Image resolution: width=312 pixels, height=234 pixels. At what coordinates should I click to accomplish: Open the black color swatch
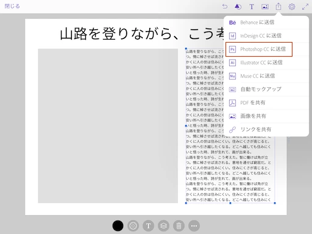point(118,225)
